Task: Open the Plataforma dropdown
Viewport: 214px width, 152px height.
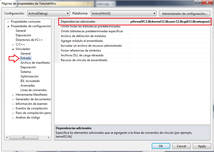Action: 123,13
